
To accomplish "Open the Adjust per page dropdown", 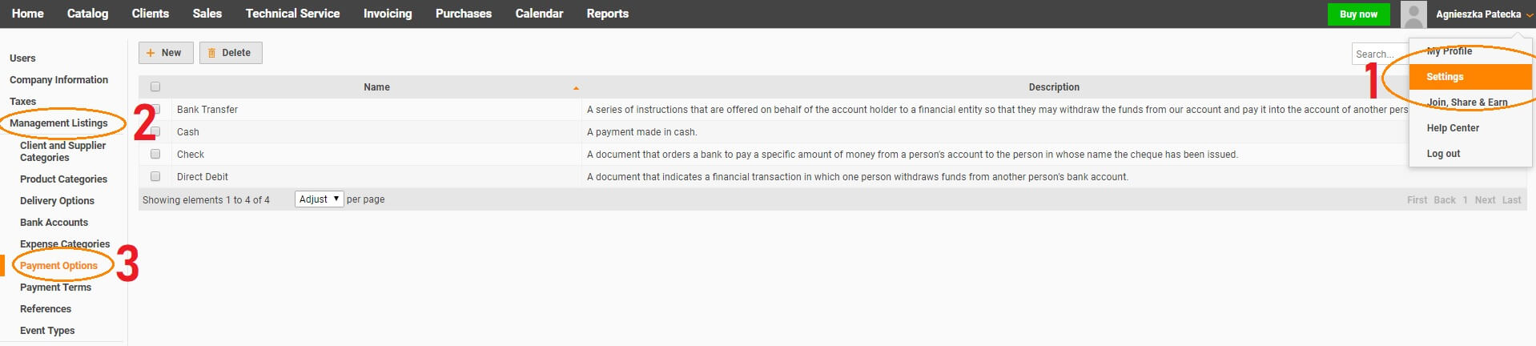I will click(319, 199).
